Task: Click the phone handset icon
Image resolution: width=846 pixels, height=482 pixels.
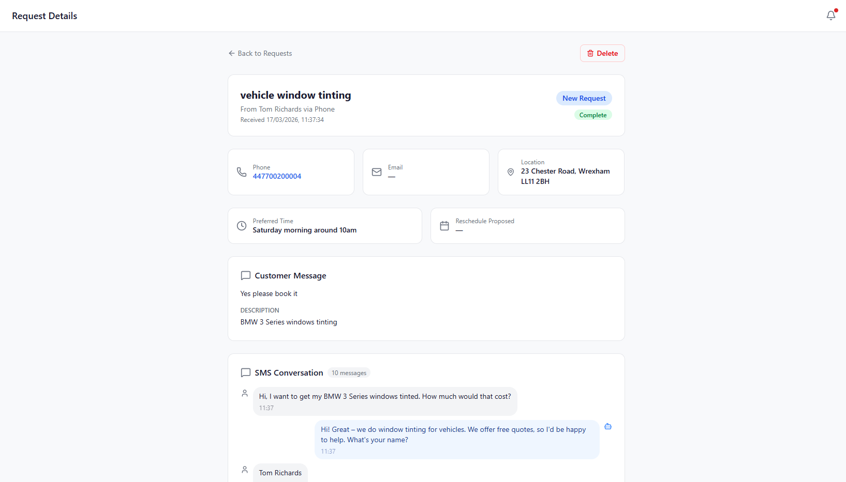Action: (242, 172)
